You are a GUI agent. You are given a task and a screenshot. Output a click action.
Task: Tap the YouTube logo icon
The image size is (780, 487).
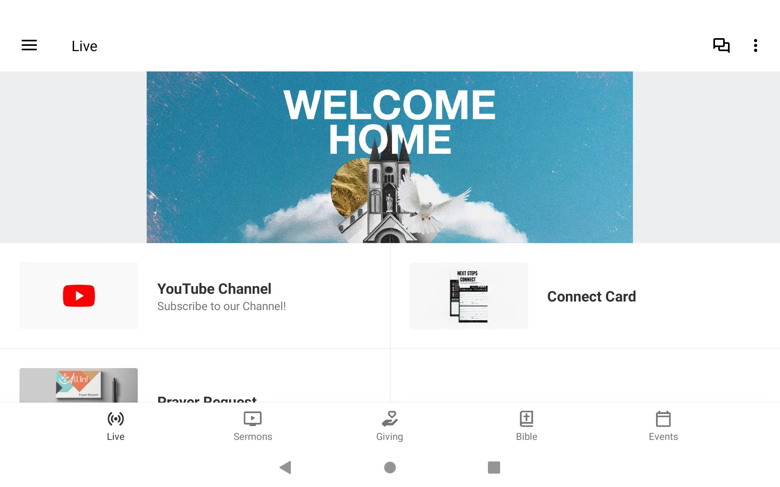pyautogui.click(x=79, y=296)
